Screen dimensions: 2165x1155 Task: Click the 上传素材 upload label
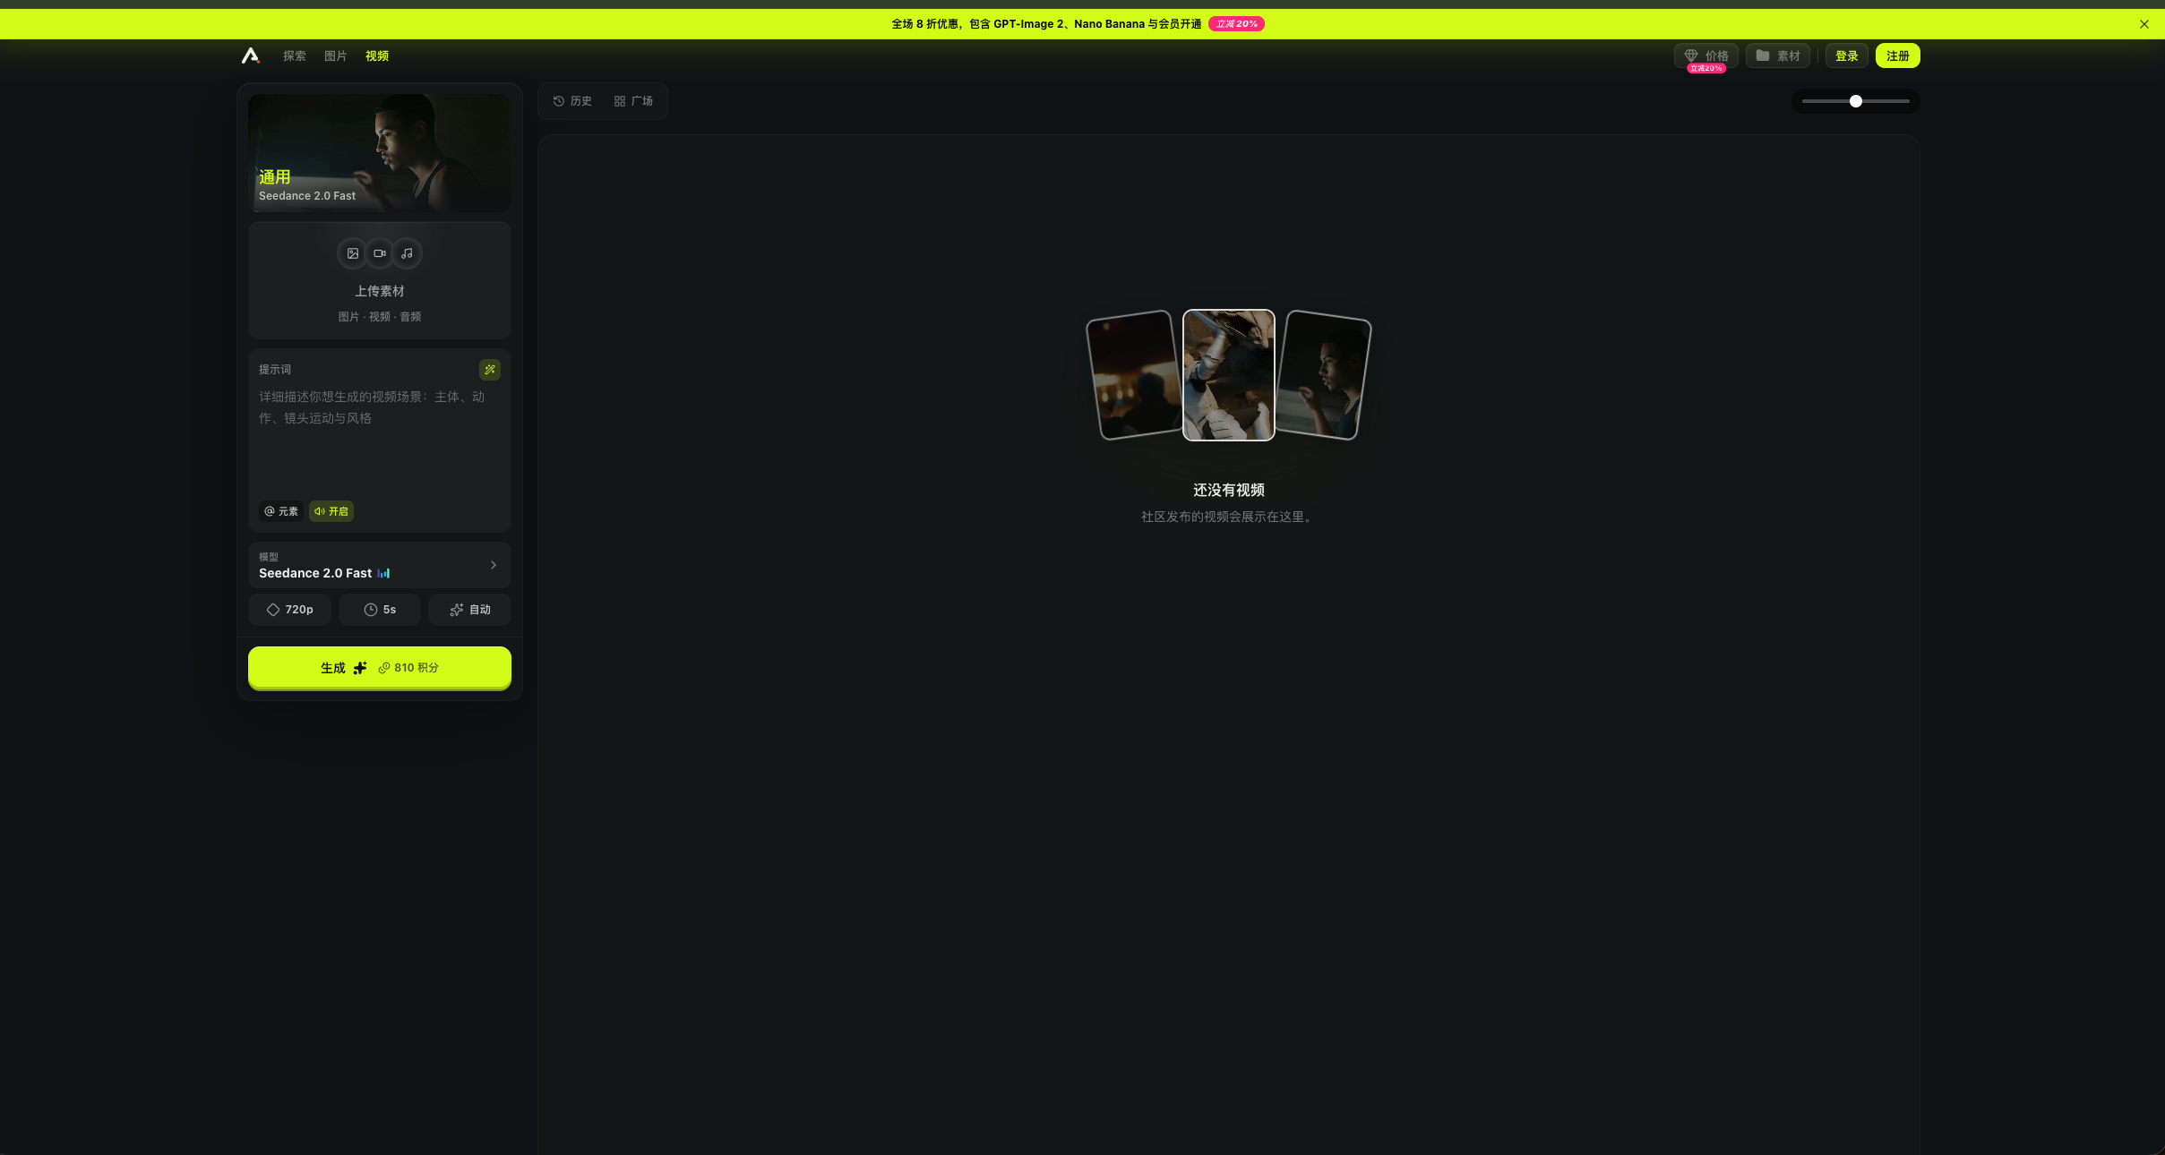(380, 291)
